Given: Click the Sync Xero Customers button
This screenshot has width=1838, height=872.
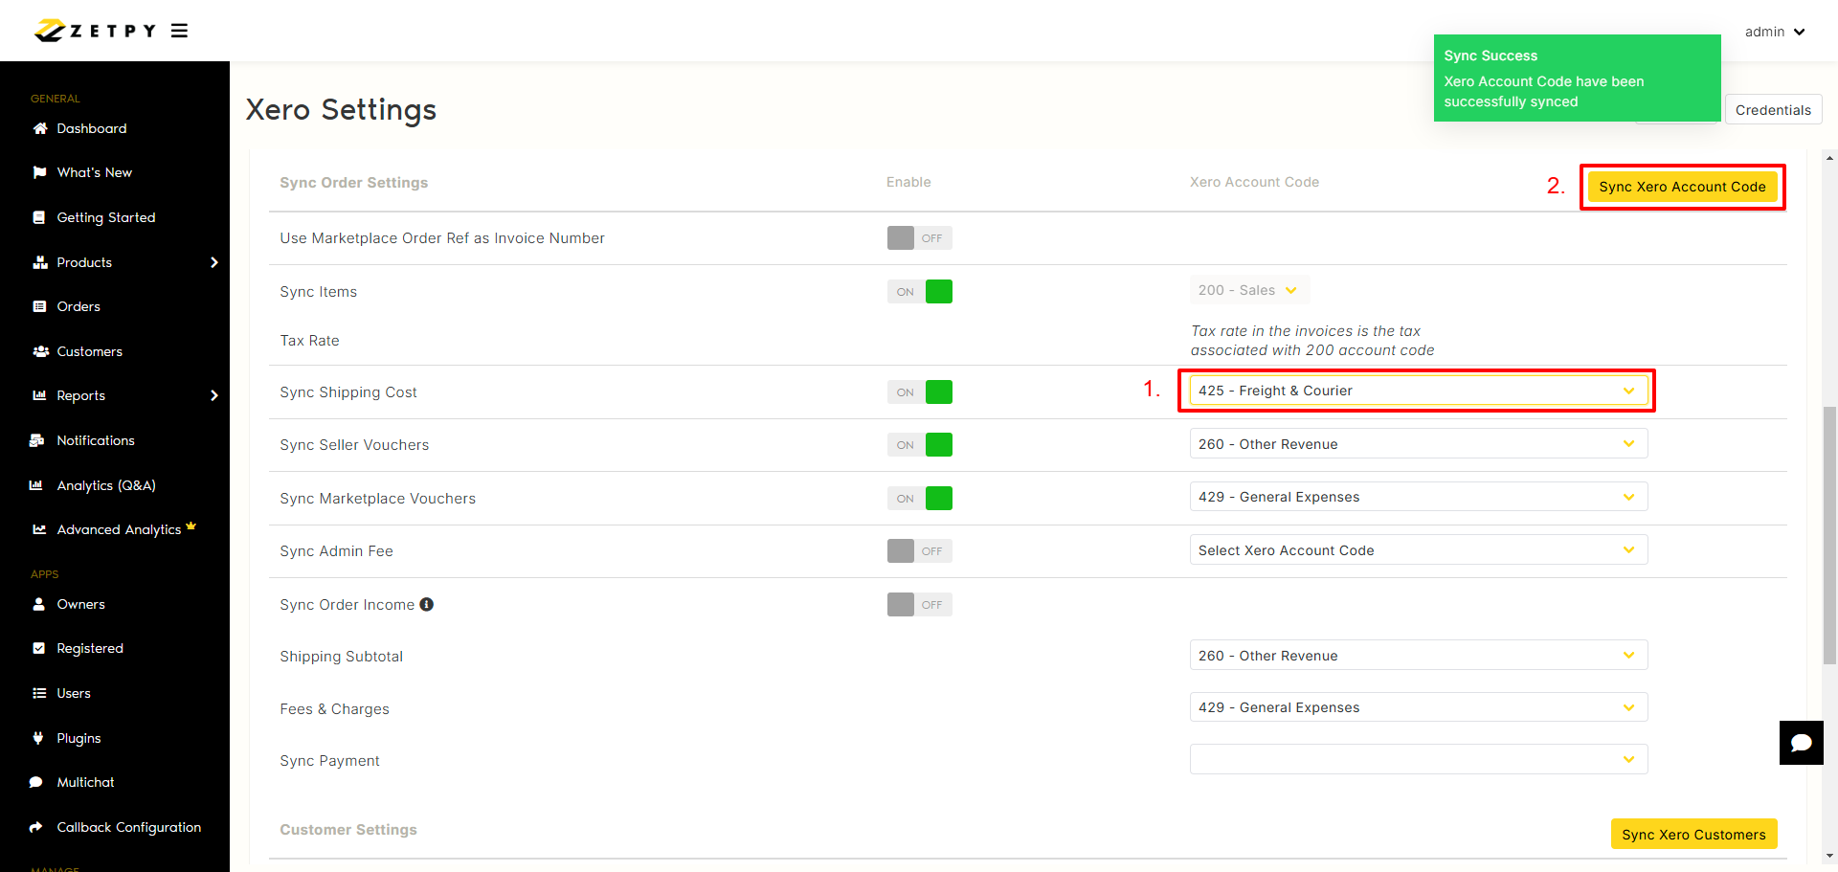Looking at the screenshot, I should pos(1693,835).
